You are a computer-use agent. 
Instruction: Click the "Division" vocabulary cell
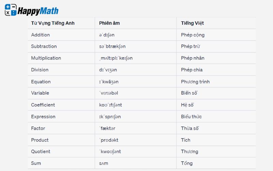point(40,70)
